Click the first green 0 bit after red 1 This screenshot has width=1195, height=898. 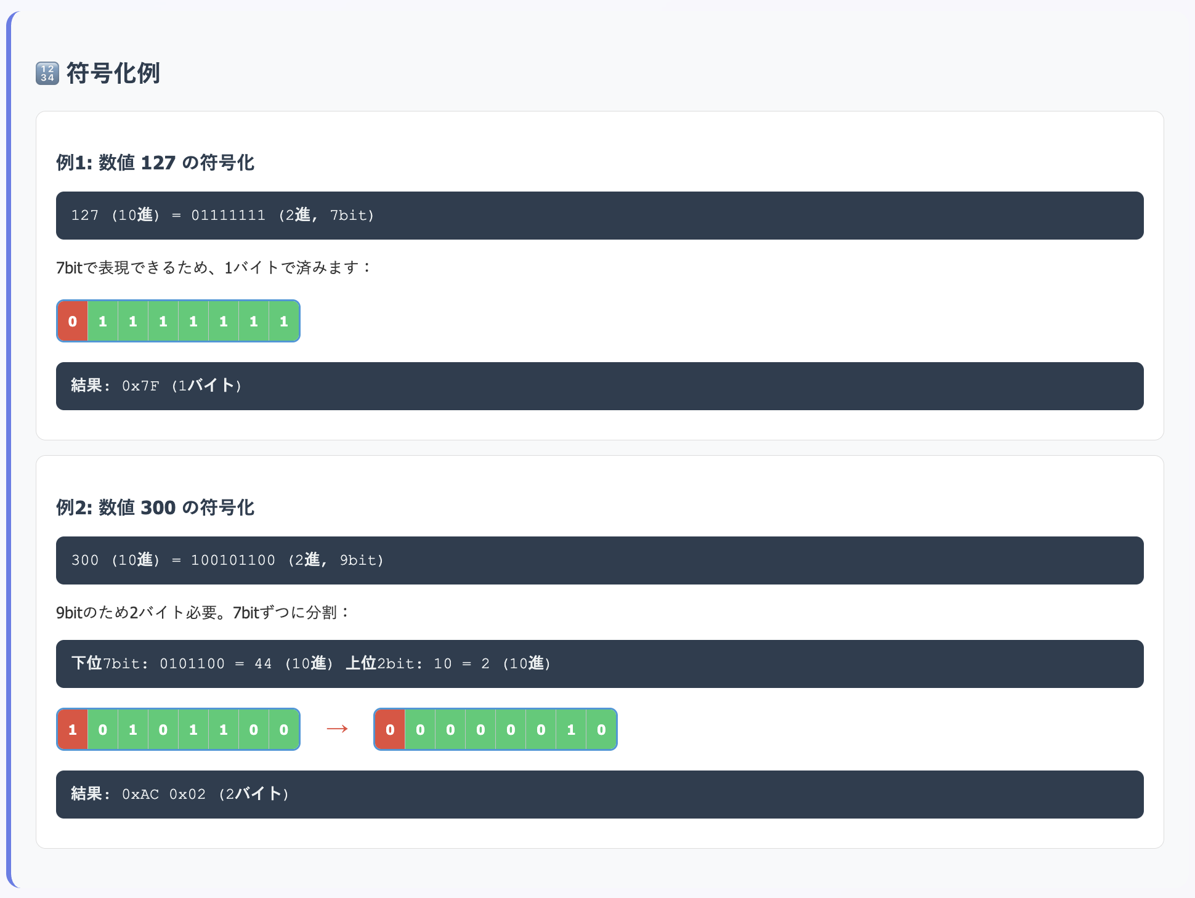(x=103, y=730)
